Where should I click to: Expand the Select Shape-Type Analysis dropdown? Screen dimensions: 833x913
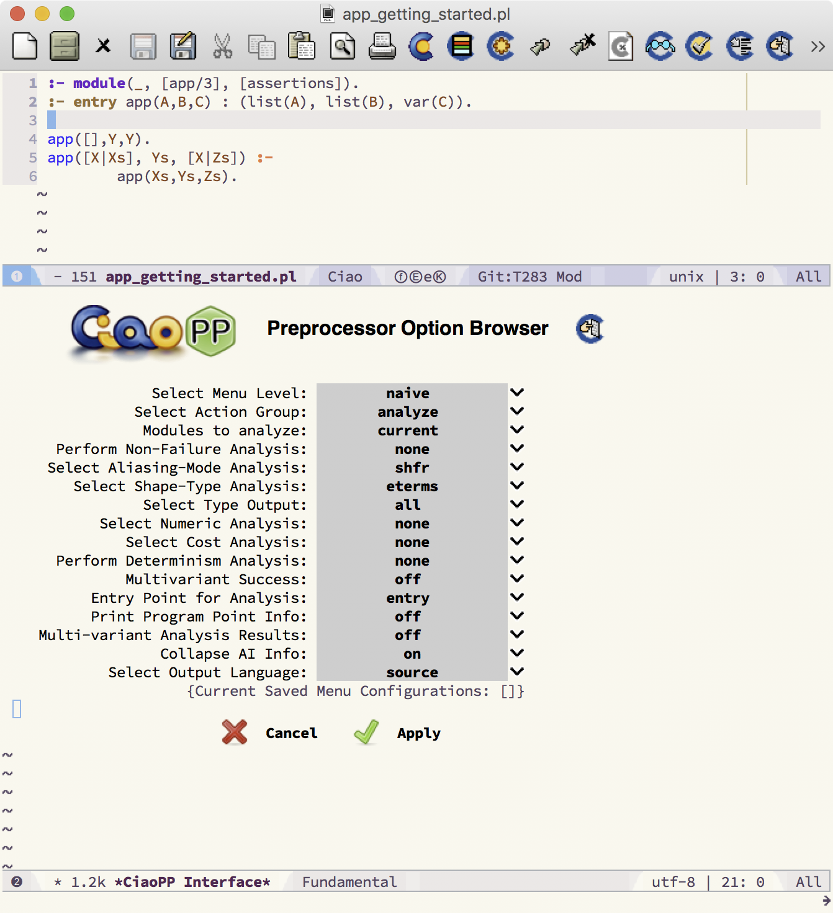click(517, 486)
